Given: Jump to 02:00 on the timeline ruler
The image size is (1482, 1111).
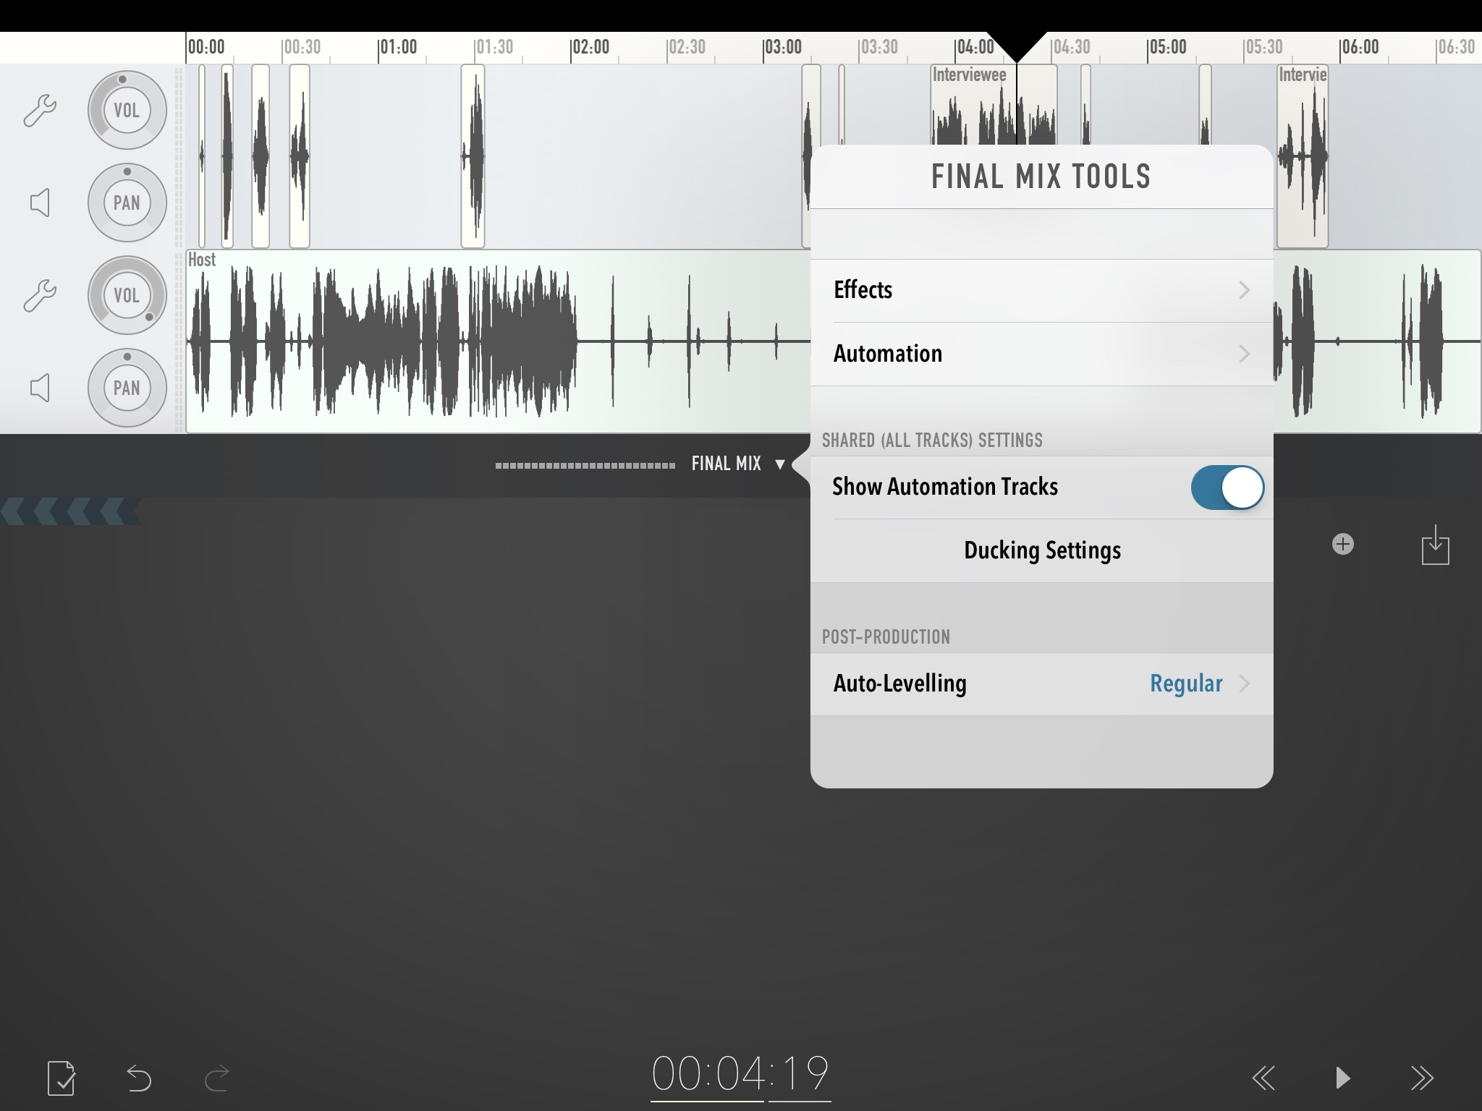Looking at the screenshot, I should (590, 47).
